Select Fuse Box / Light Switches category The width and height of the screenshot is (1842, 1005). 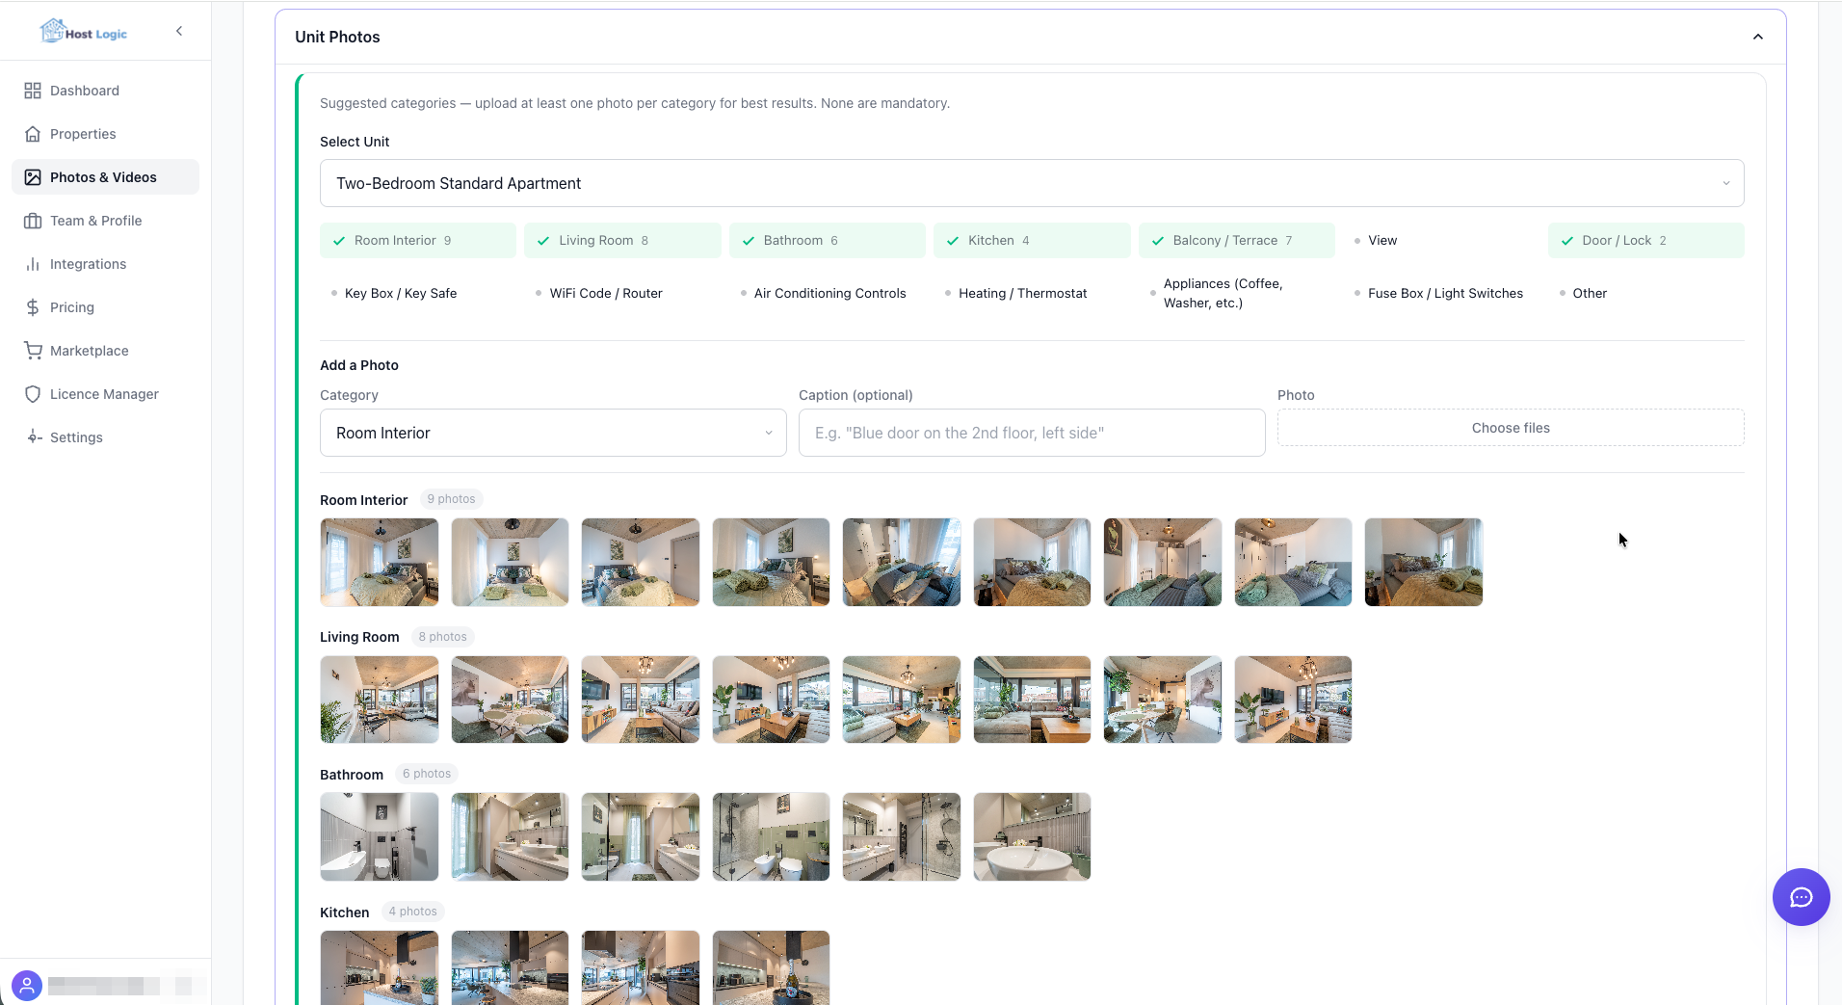[x=1441, y=293]
